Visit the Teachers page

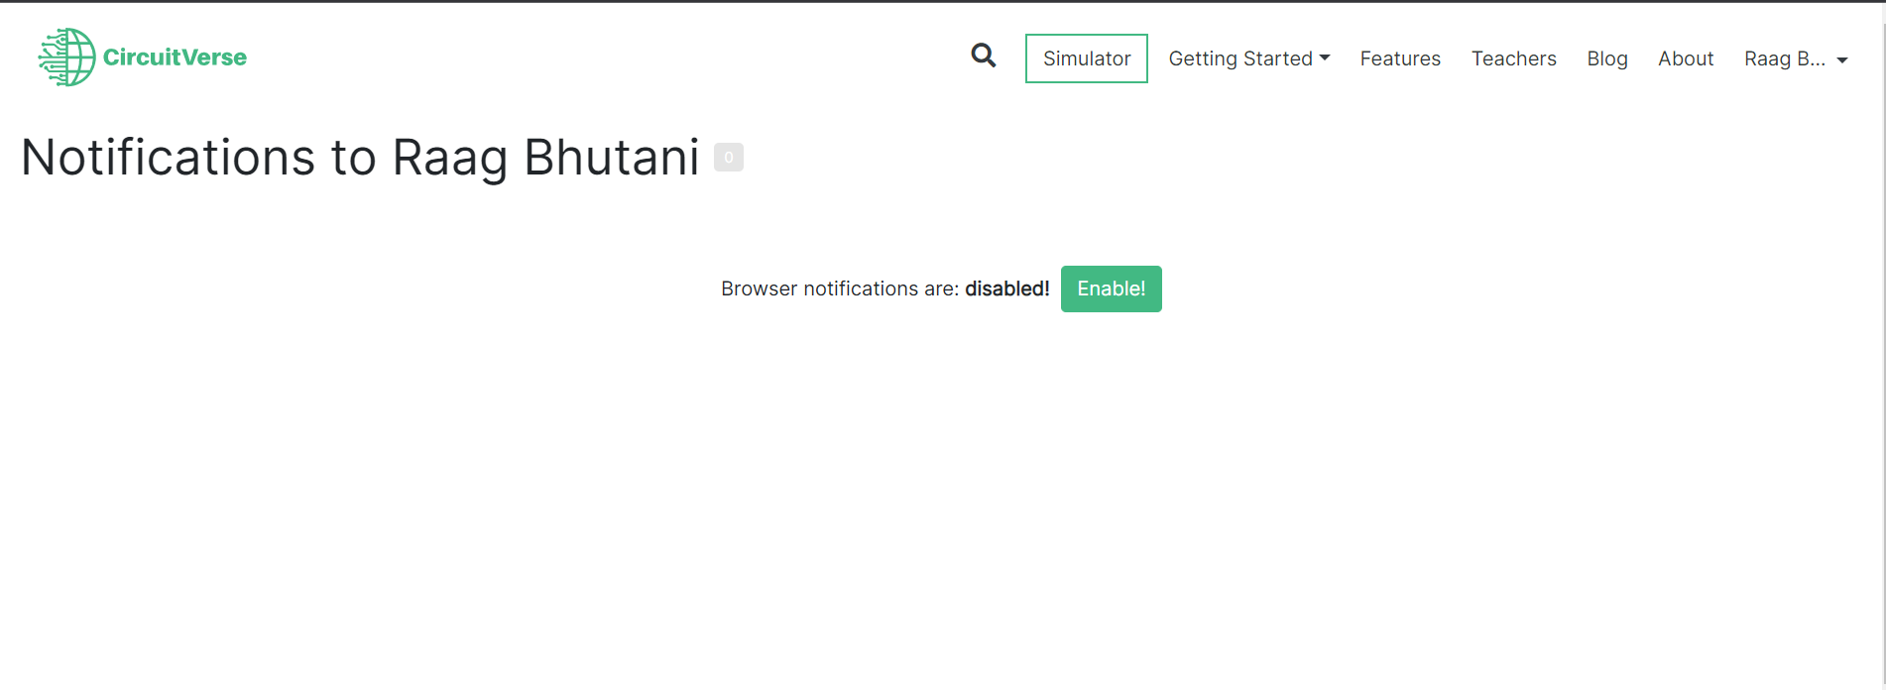[x=1513, y=58]
